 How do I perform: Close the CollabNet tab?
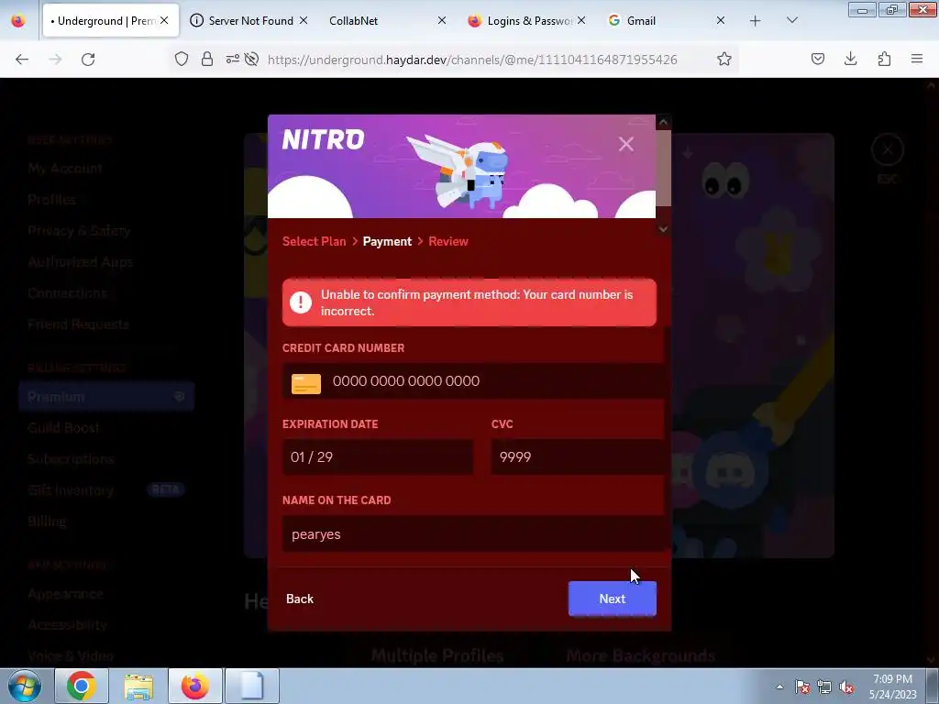coord(442,20)
